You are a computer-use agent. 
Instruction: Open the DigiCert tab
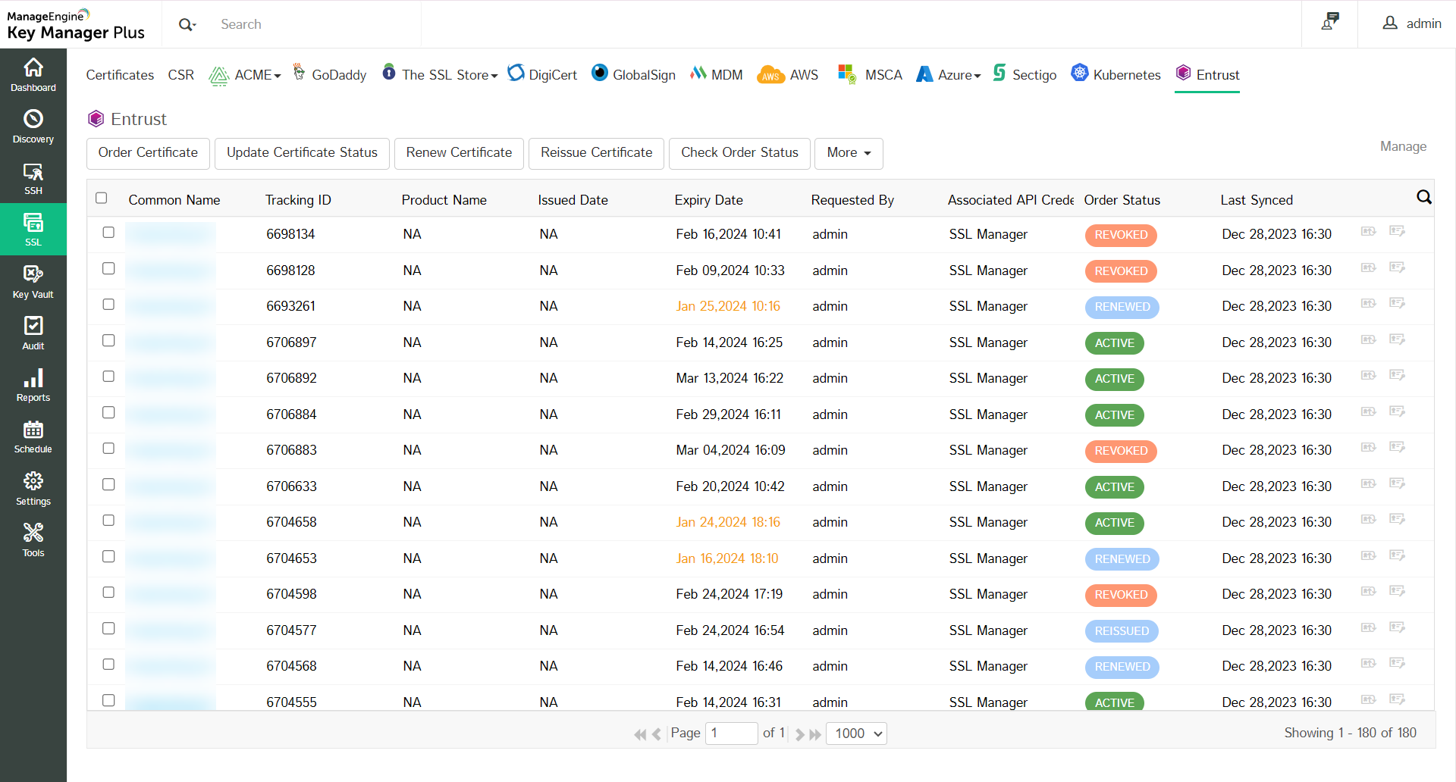[x=542, y=75]
